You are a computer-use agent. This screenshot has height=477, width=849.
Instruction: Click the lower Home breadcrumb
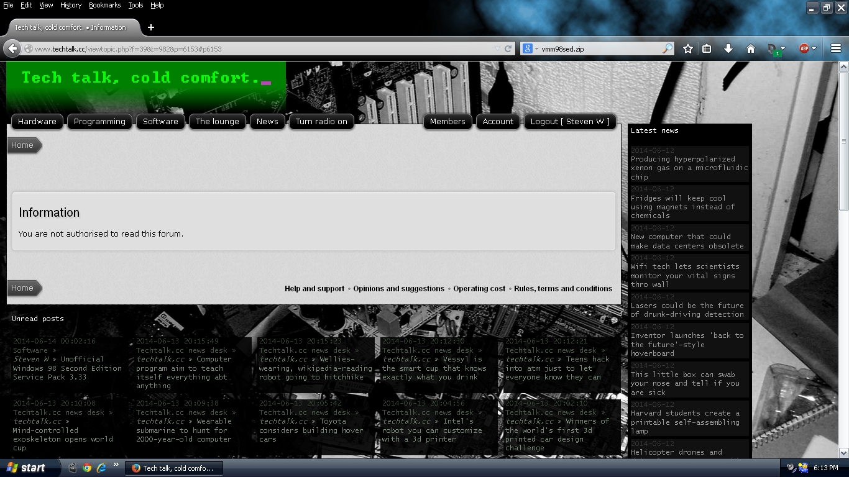[23, 288]
